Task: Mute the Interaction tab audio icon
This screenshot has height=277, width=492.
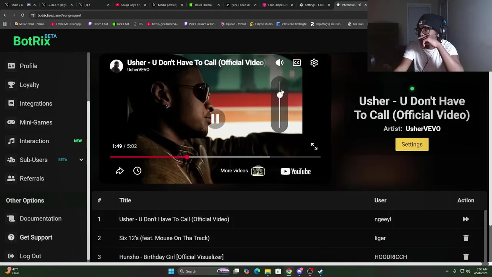Action: (x=359, y=5)
